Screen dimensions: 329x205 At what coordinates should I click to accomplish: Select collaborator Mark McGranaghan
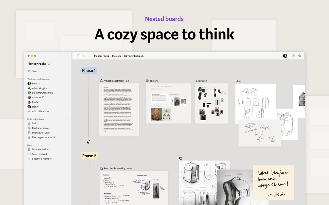tap(42, 93)
